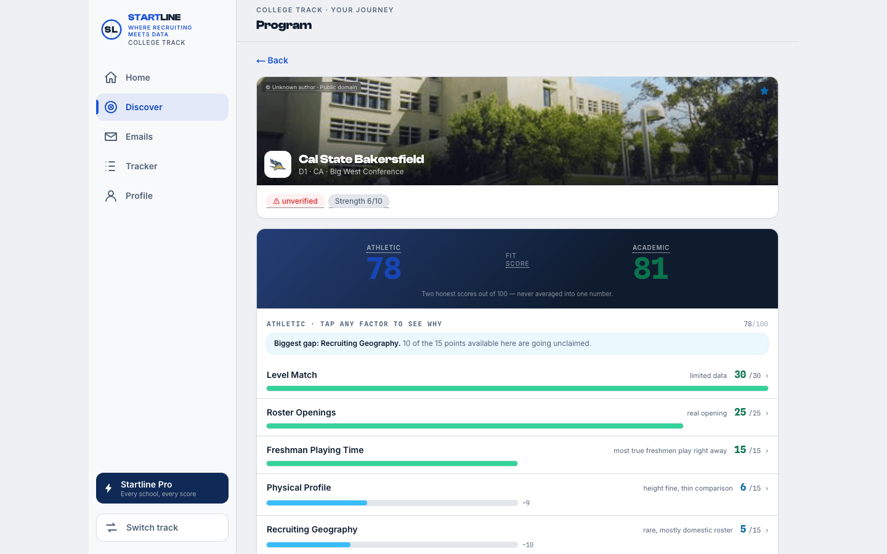Image resolution: width=887 pixels, height=554 pixels.
Task: Click the Tracker list icon
Action: 111,166
